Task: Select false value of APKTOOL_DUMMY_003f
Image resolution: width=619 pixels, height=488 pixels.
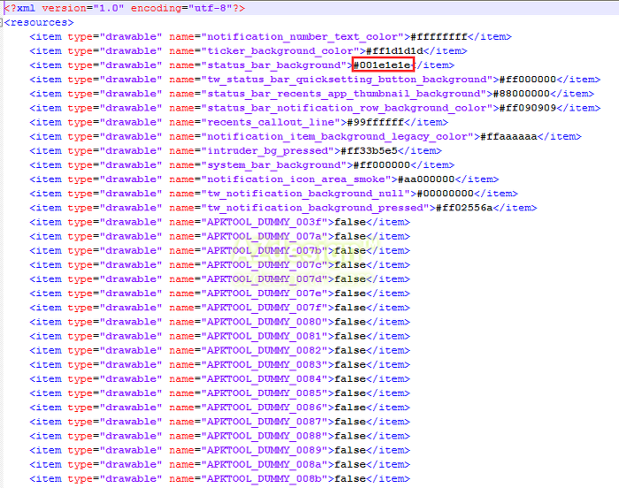Action: click(350, 222)
